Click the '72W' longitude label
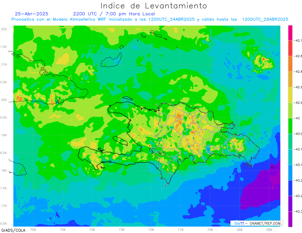 coord(151,229)
